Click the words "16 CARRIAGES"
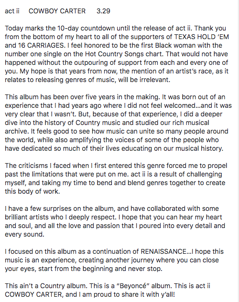The width and height of the screenshot is (239, 302). coord(41,45)
